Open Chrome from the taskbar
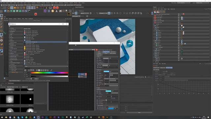 pyautogui.click(x=14, y=117)
